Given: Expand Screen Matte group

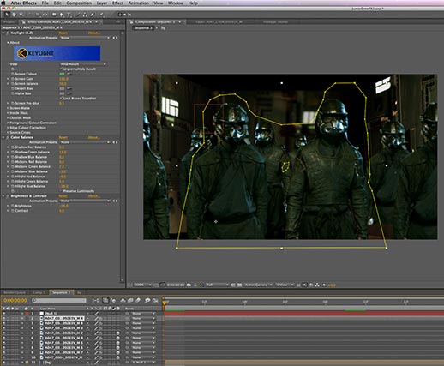Looking at the screenshot, I should pyautogui.click(x=8, y=108).
